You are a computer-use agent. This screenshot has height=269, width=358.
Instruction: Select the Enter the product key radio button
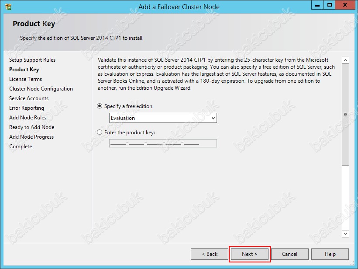(x=100, y=132)
